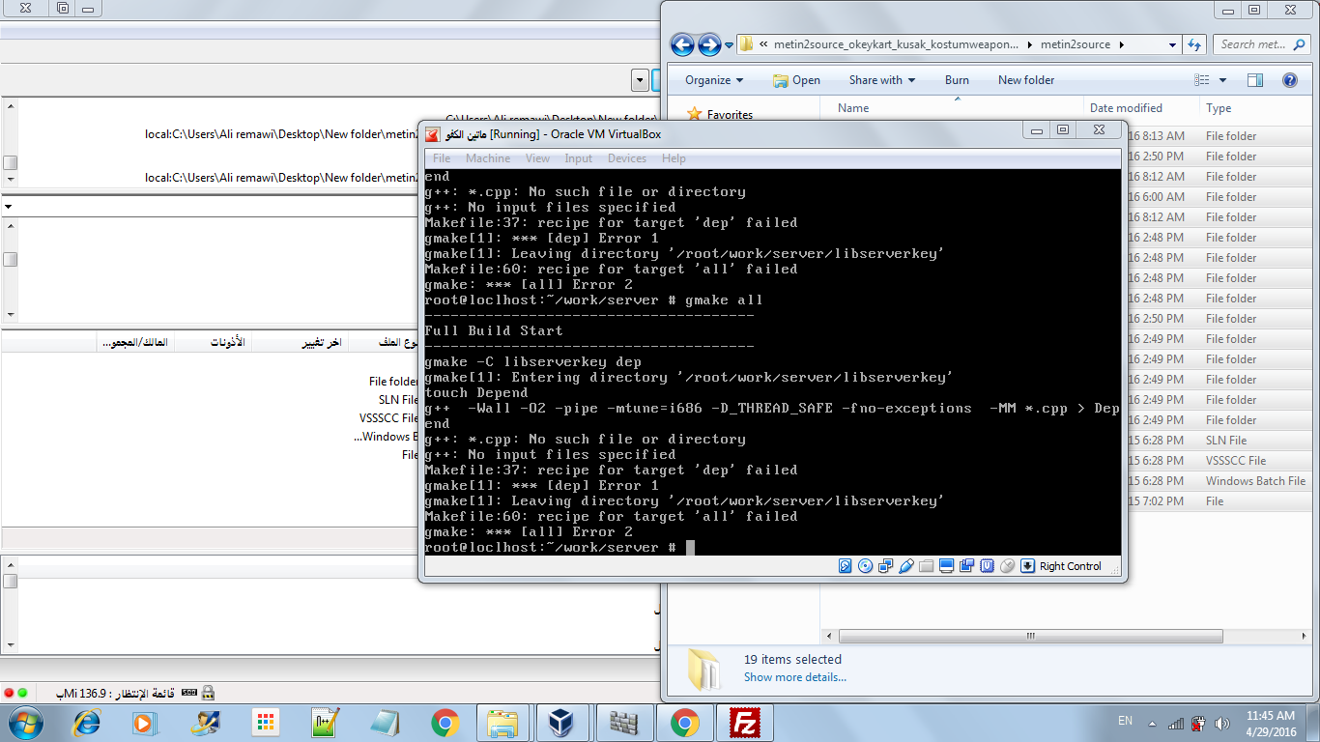Click the Explorer search box
Screen dimensions: 1320x742
[x=1260, y=44]
